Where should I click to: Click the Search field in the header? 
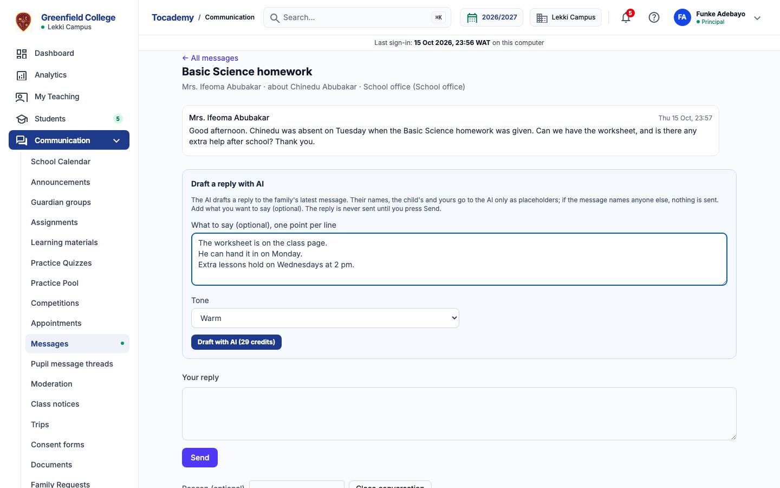[x=358, y=17]
